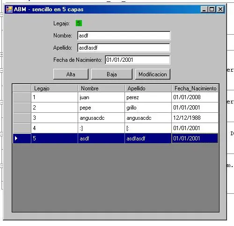Click the Baja button
Image resolution: width=234 pixels, height=226 pixels.
(112, 74)
